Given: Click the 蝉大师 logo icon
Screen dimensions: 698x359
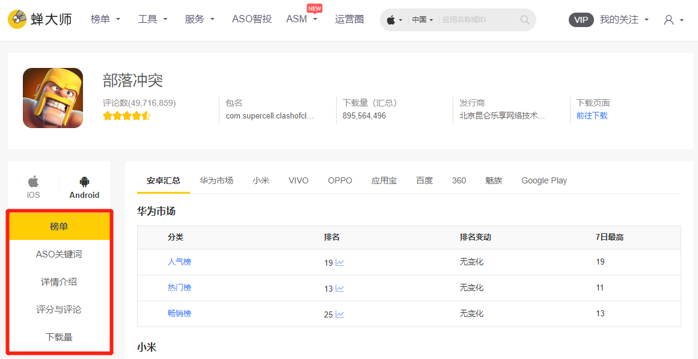Looking at the screenshot, I should click(x=17, y=19).
